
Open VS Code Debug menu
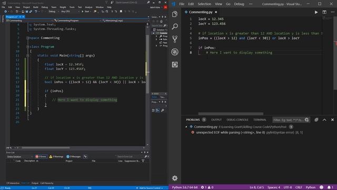click(239, 4)
